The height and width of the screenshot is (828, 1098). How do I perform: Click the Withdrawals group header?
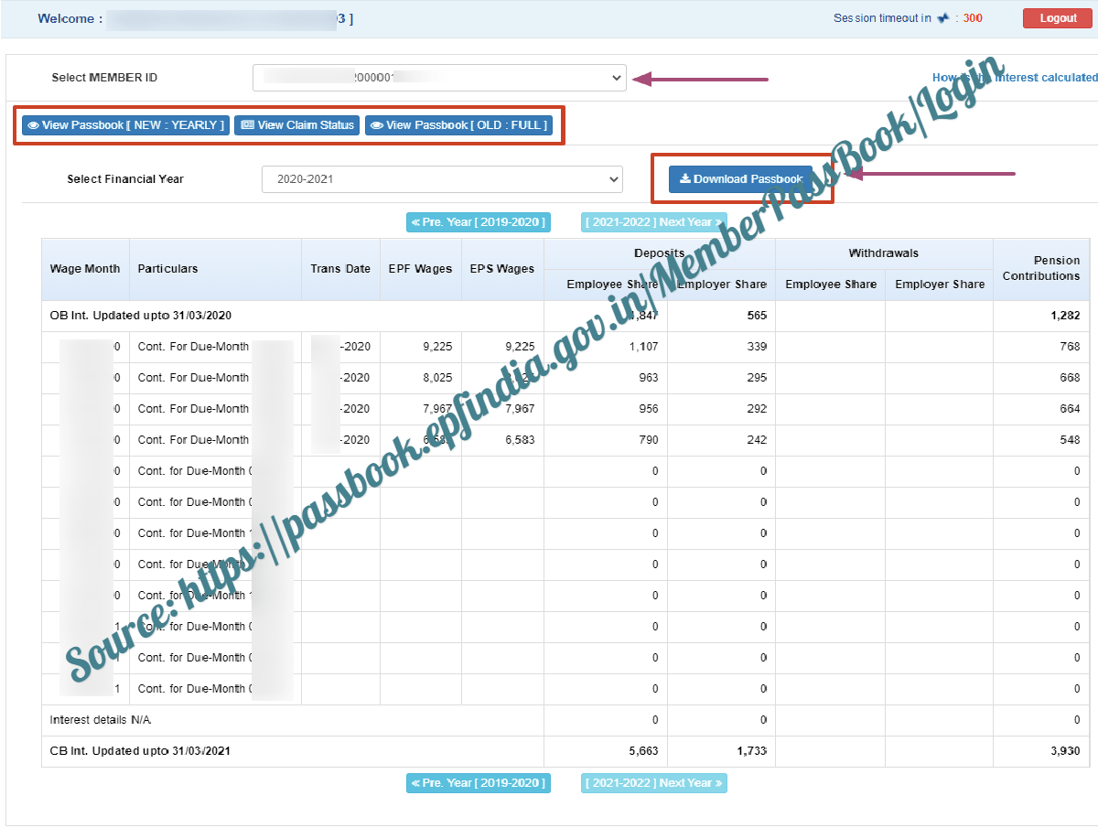click(883, 253)
